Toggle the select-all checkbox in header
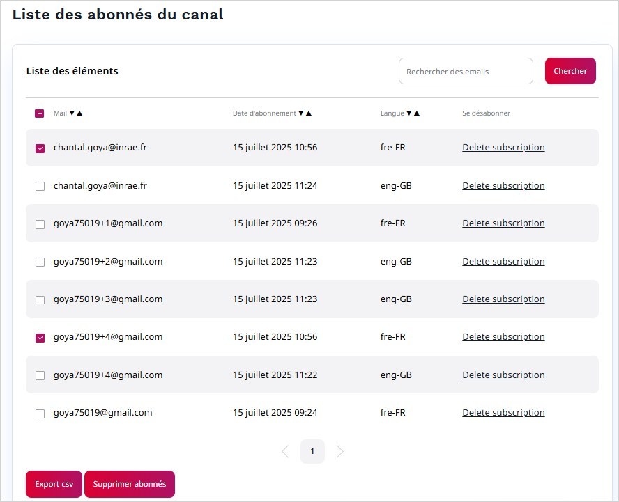619x502 pixels. 39,113
